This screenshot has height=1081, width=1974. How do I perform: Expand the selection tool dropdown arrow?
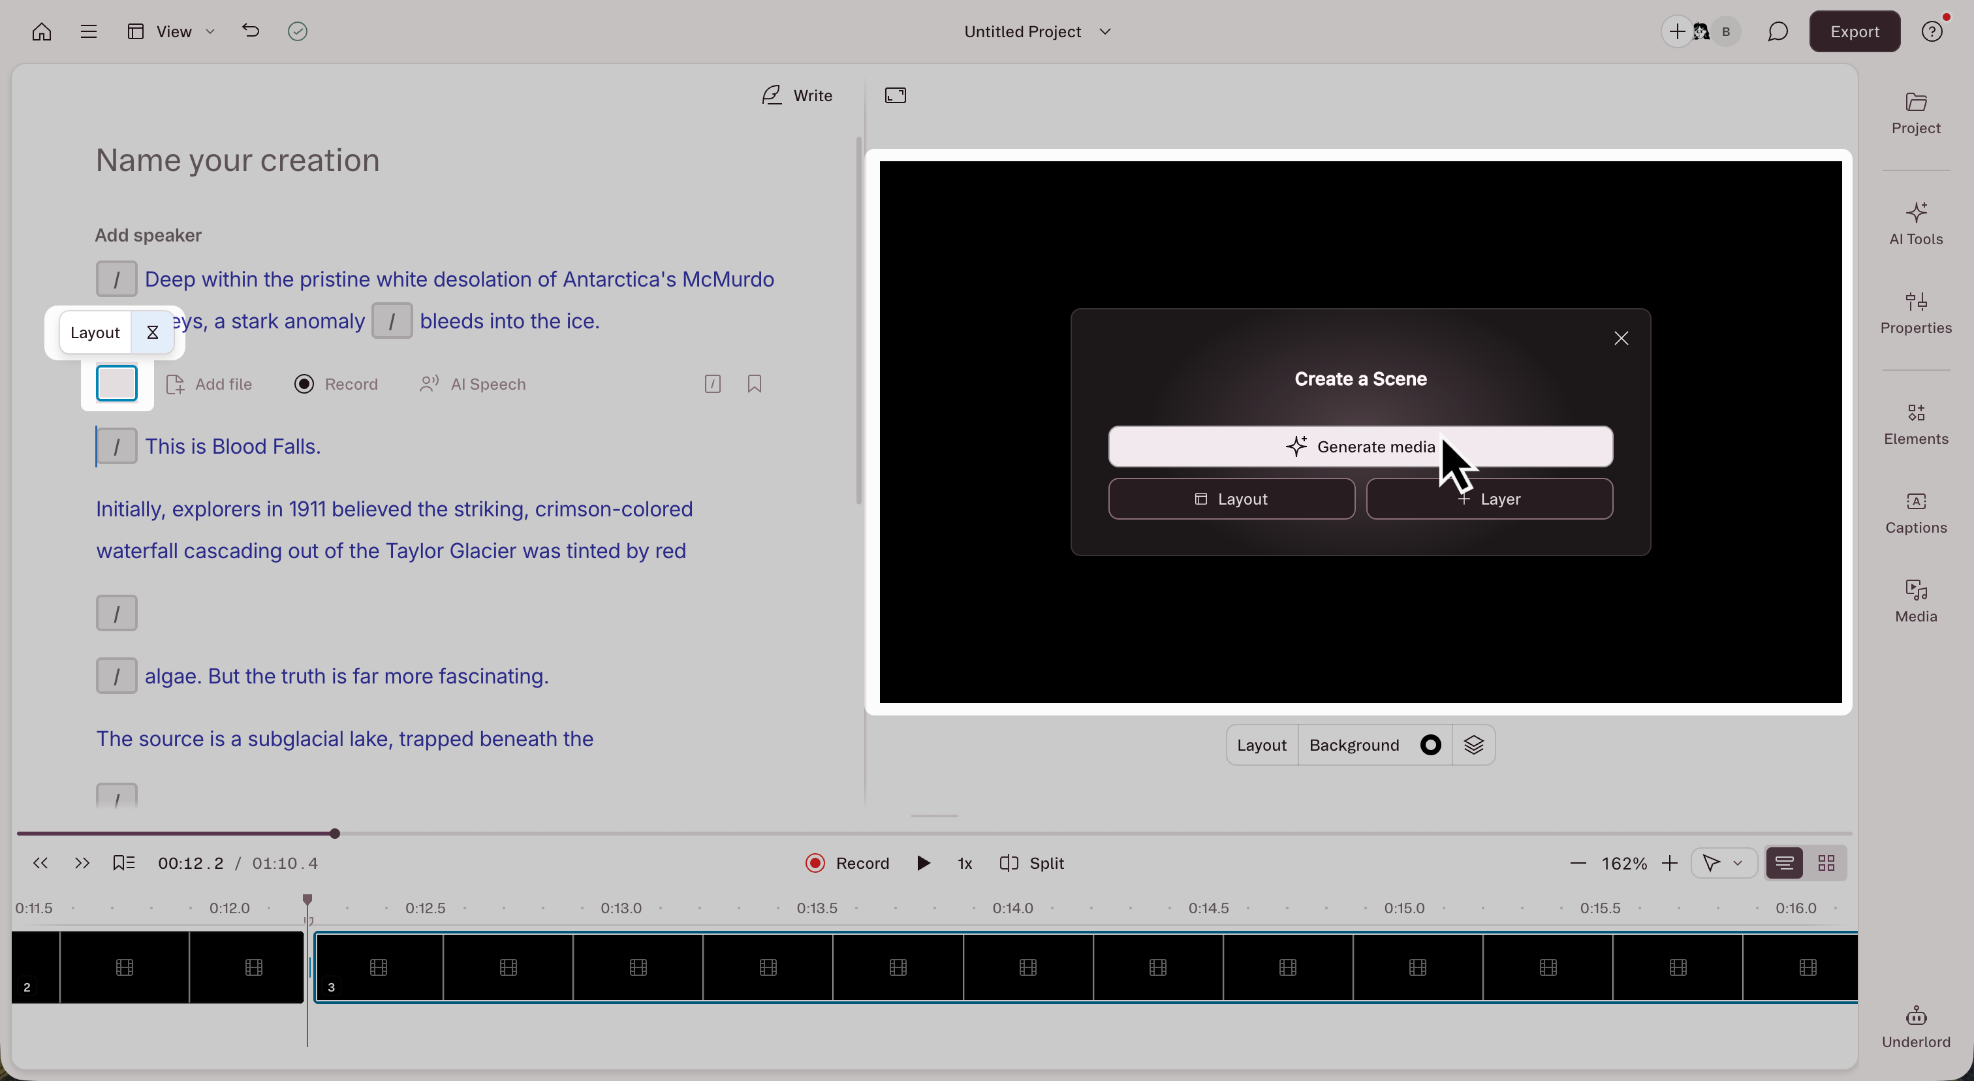(1737, 864)
